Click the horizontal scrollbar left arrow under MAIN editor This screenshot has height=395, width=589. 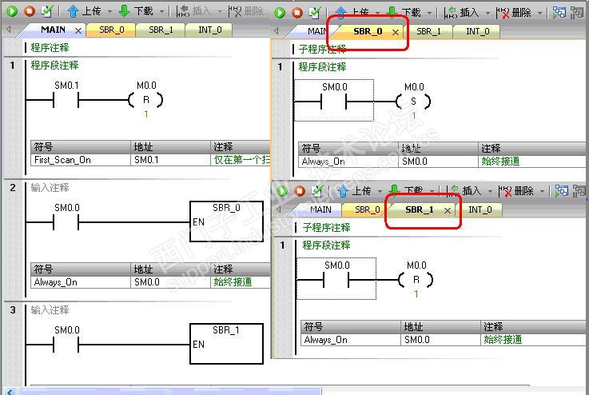tap(10, 392)
